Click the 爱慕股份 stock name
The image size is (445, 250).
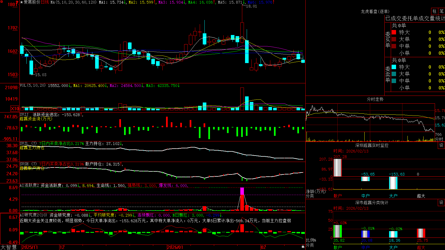tap(32, 2)
